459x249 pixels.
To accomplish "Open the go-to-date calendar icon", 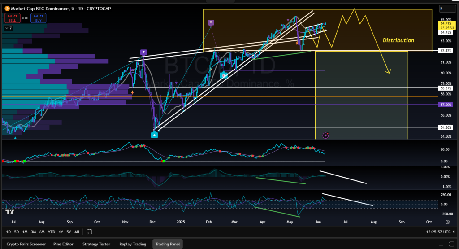I will (x=89, y=232).
